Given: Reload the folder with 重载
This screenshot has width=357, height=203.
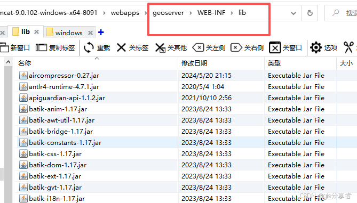Looking at the screenshot, I should pos(97,48).
